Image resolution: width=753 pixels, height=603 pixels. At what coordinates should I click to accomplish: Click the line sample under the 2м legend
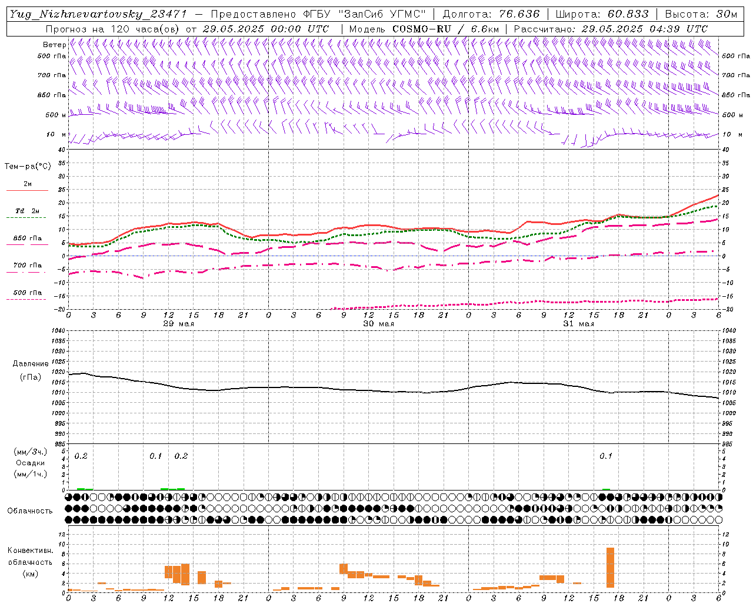[27, 191]
